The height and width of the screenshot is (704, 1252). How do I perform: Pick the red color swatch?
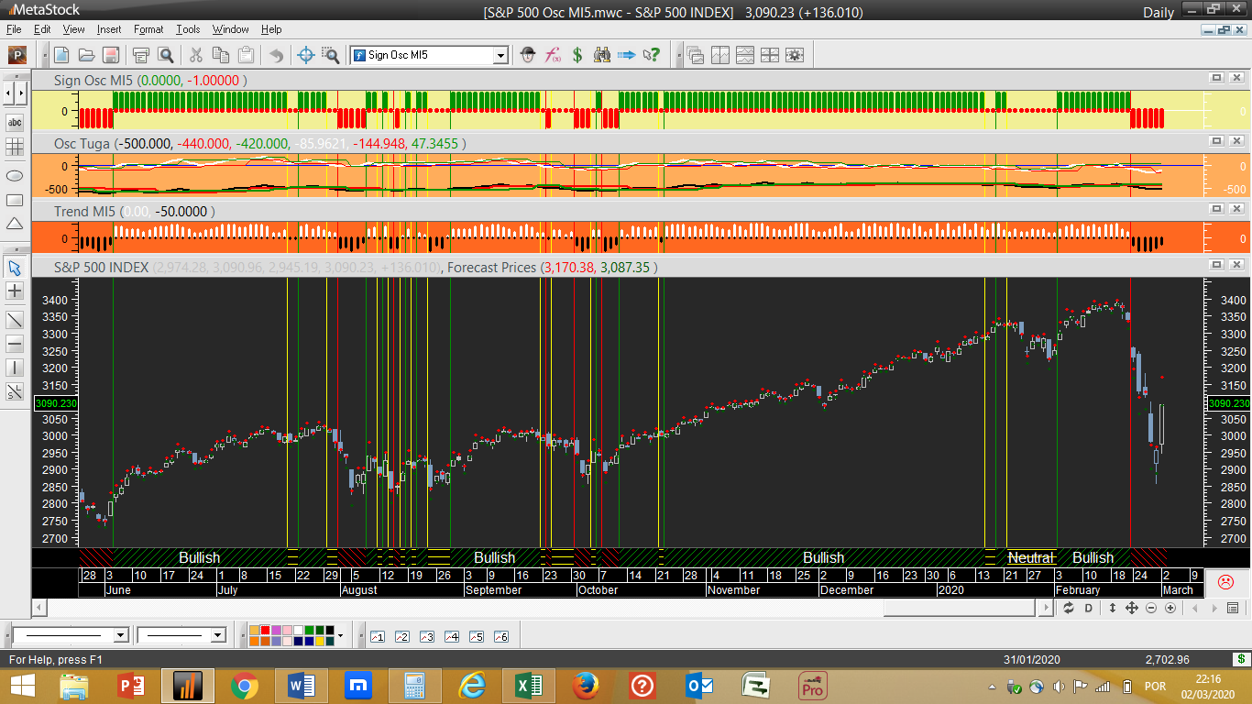coord(266,630)
